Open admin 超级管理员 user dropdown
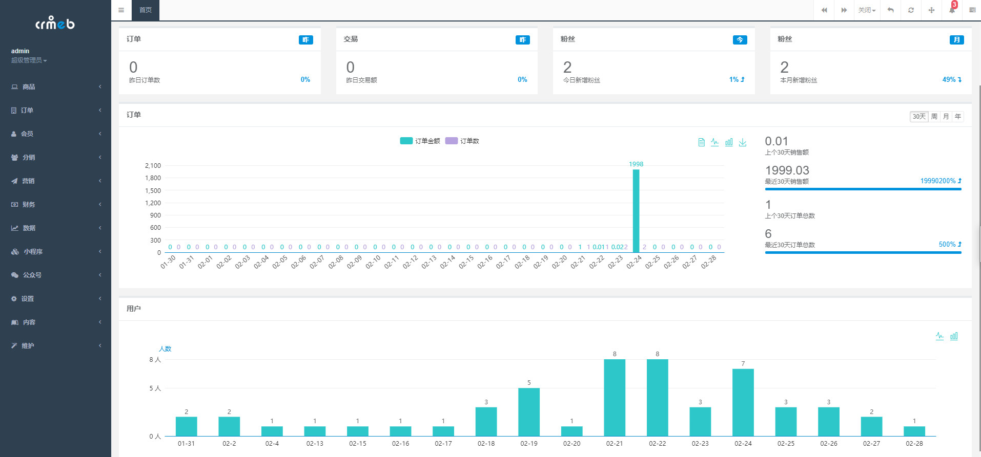 tap(29, 60)
